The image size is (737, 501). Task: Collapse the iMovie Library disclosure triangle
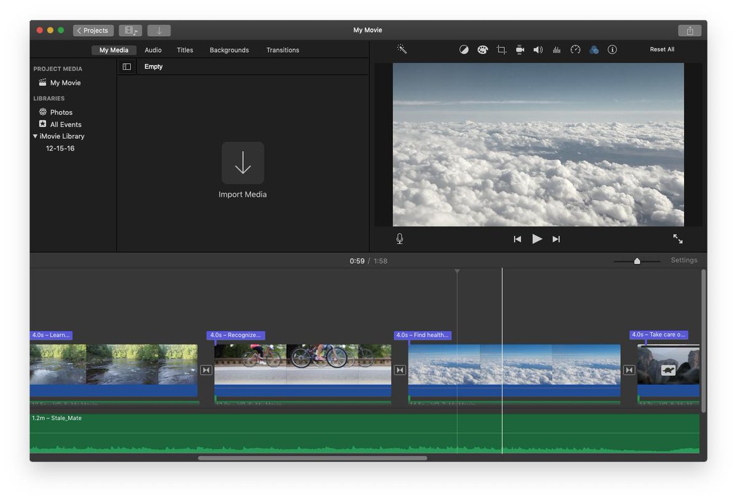[x=36, y=136]
